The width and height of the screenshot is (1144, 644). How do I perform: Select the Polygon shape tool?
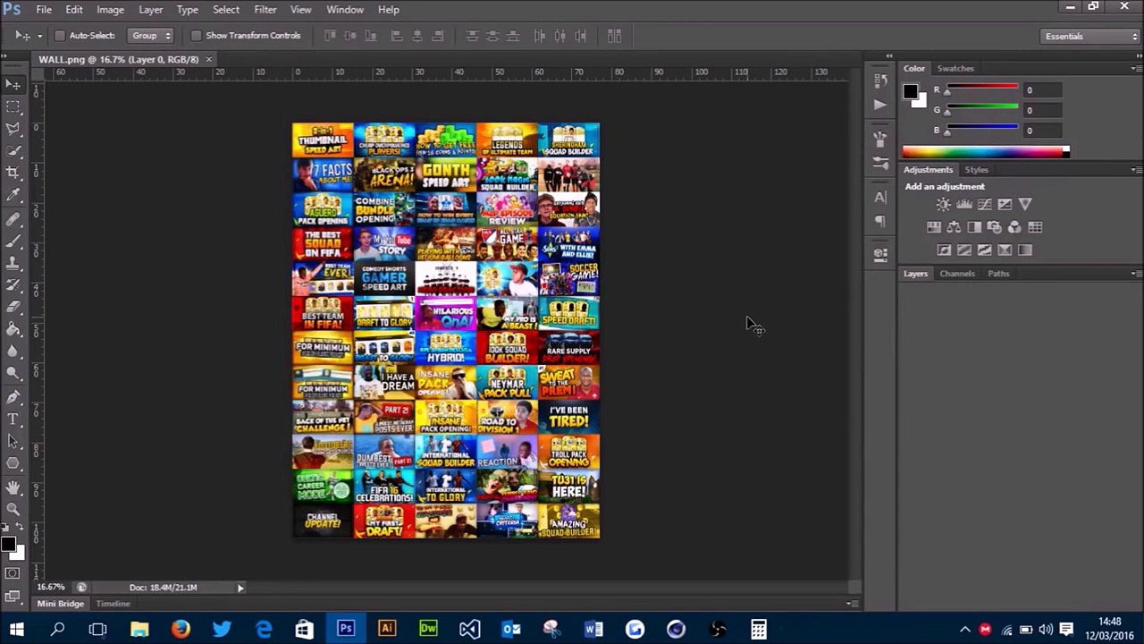click(13, 464)
